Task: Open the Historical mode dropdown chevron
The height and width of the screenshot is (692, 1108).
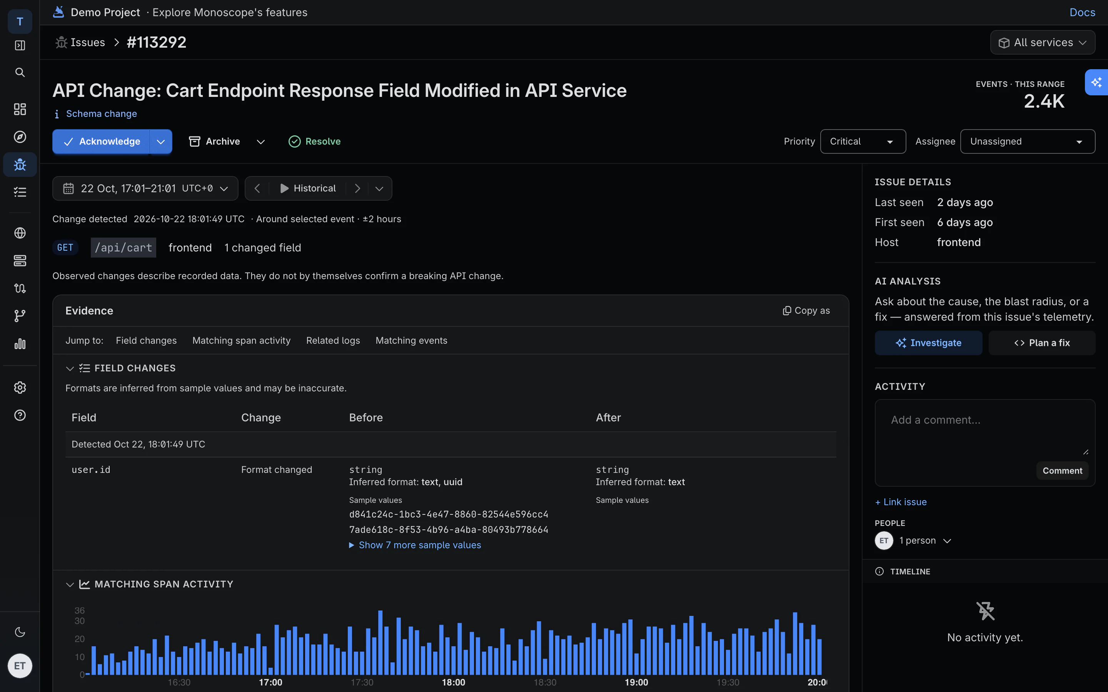Action: coord(379,188)
